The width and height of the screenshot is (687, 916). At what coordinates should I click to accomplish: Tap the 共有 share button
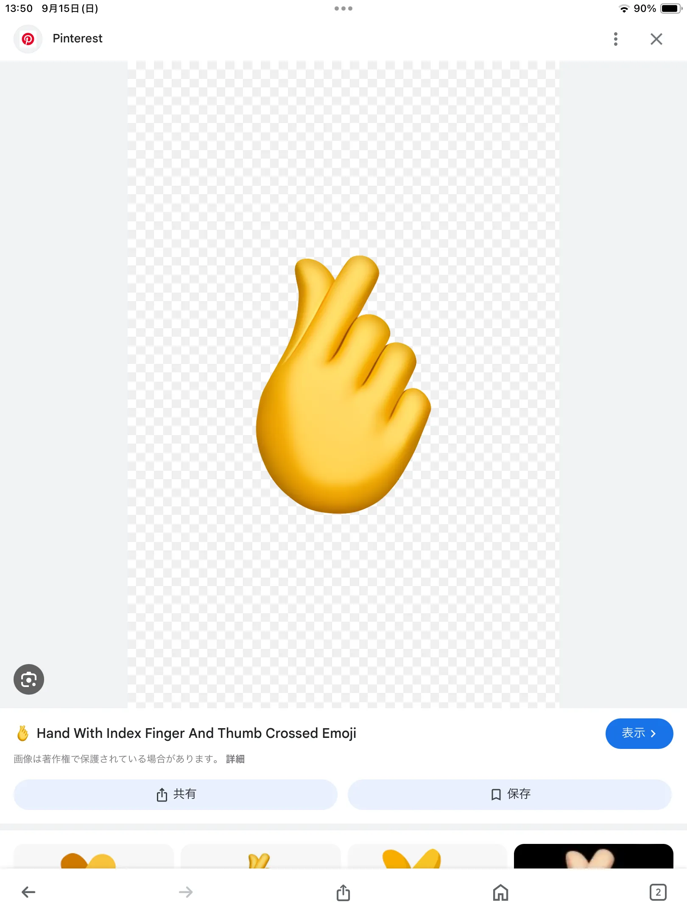(176, 794)
